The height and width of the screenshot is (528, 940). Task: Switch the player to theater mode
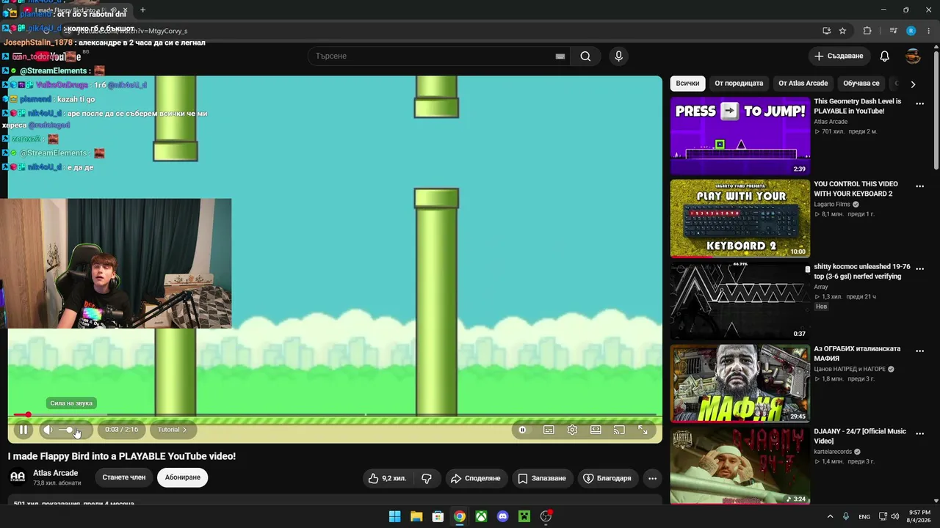click(596, 430)
